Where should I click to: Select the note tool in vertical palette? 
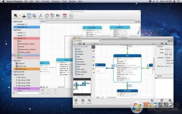point(93,61)
